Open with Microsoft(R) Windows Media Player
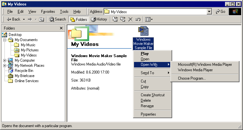 pyautogui.click(x=205, y=65)
